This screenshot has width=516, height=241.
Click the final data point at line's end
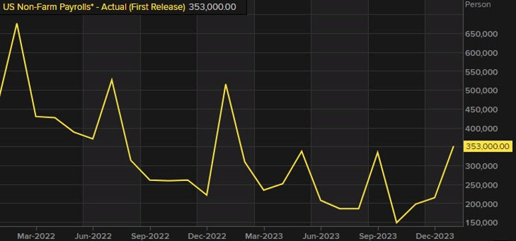tap(453, 146)
